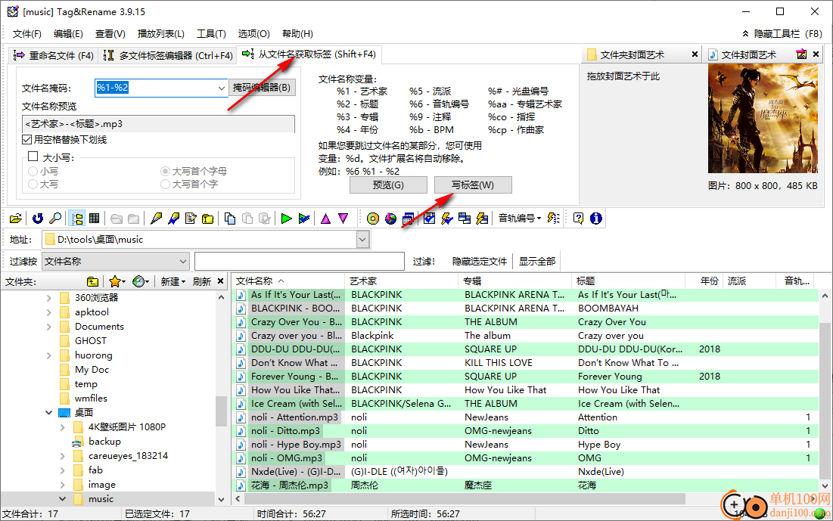Click the gold disc toolbar icon
Viewport: 833px width, 521px height.
click(x=373, y=219)
